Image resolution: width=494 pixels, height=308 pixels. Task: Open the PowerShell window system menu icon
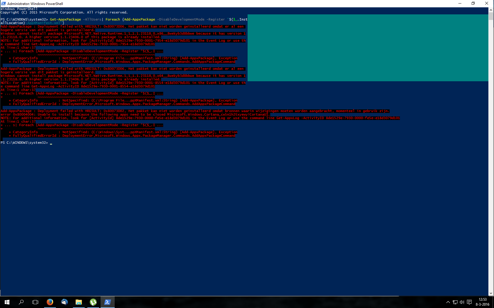click(4, 4)
